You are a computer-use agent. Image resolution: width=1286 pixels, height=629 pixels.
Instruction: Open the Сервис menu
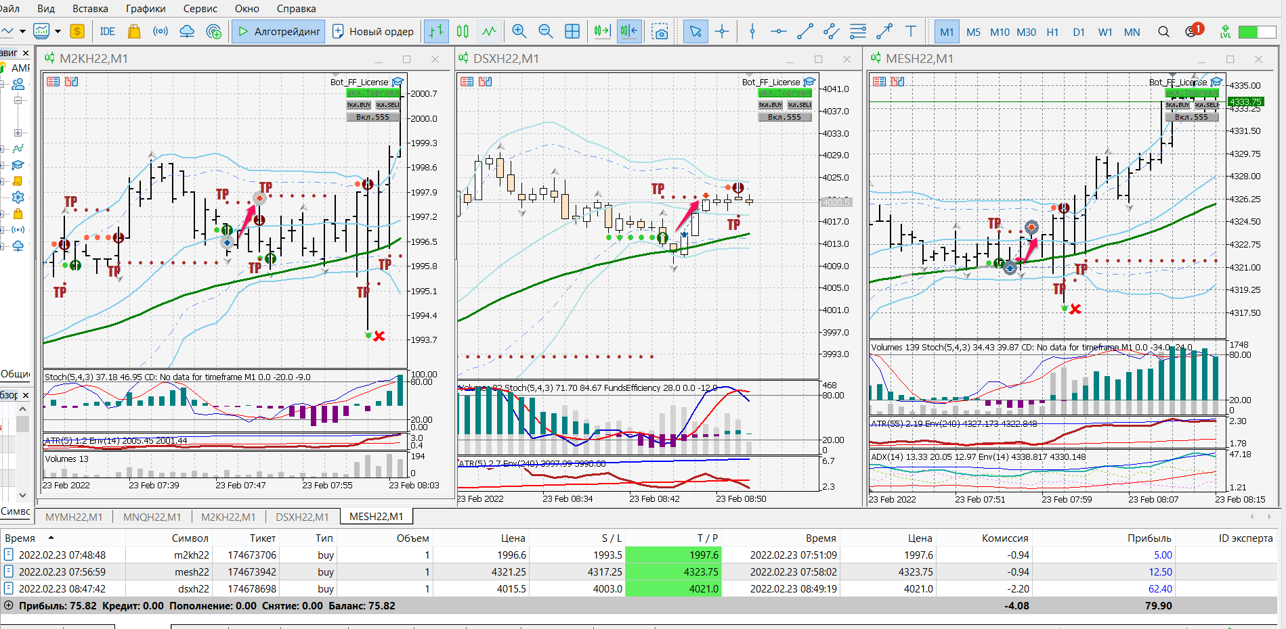tap(200, 9)
